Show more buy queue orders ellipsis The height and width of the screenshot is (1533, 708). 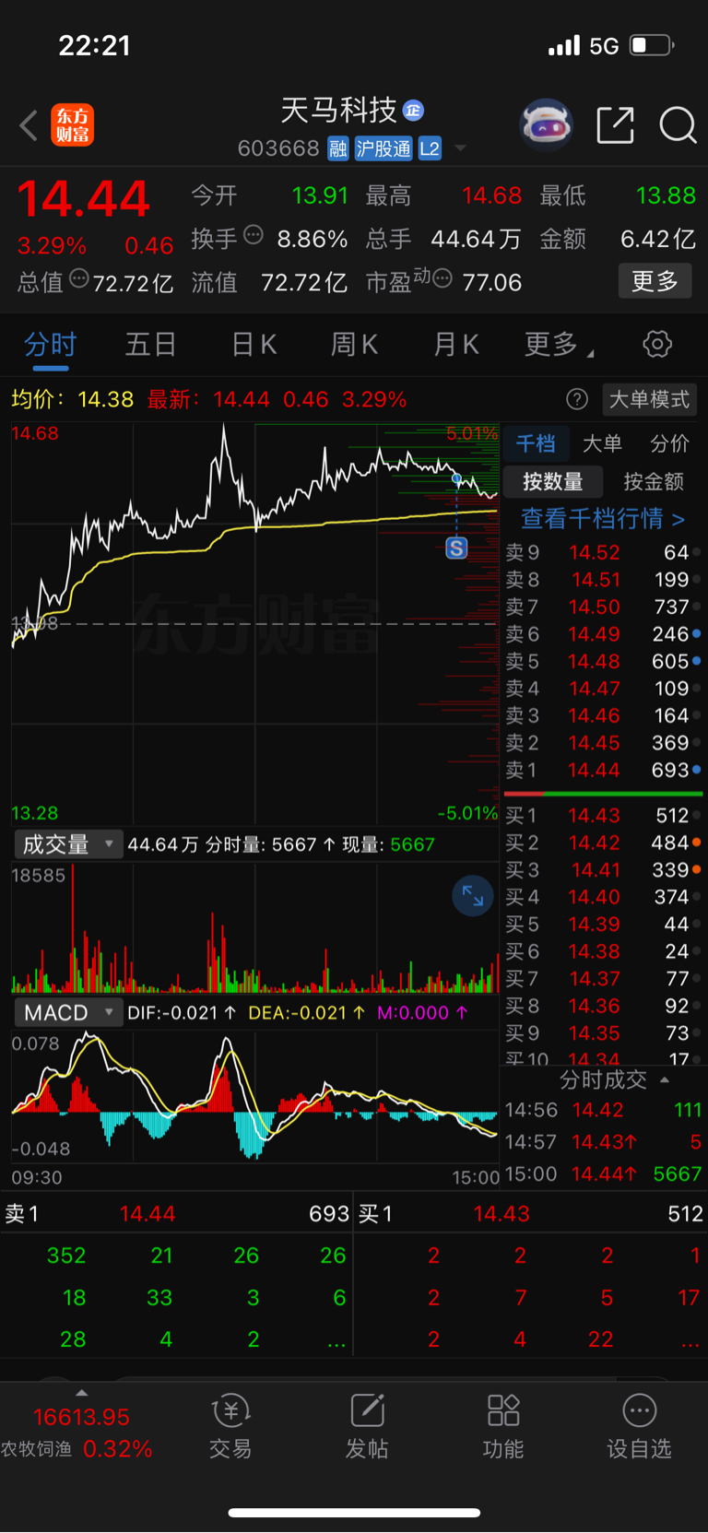690,1343
